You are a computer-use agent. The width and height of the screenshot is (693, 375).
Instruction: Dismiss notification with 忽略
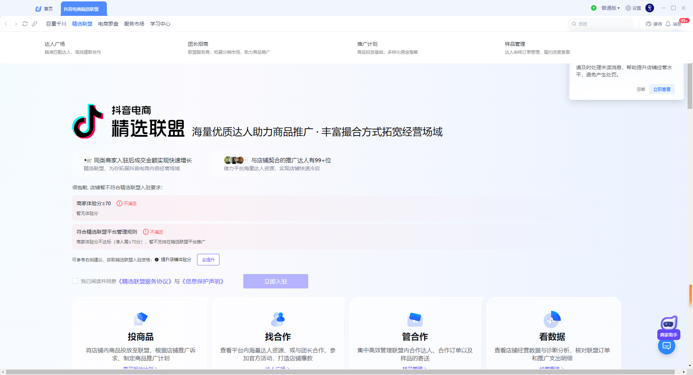pyautogui.click(x=641, y=89)
